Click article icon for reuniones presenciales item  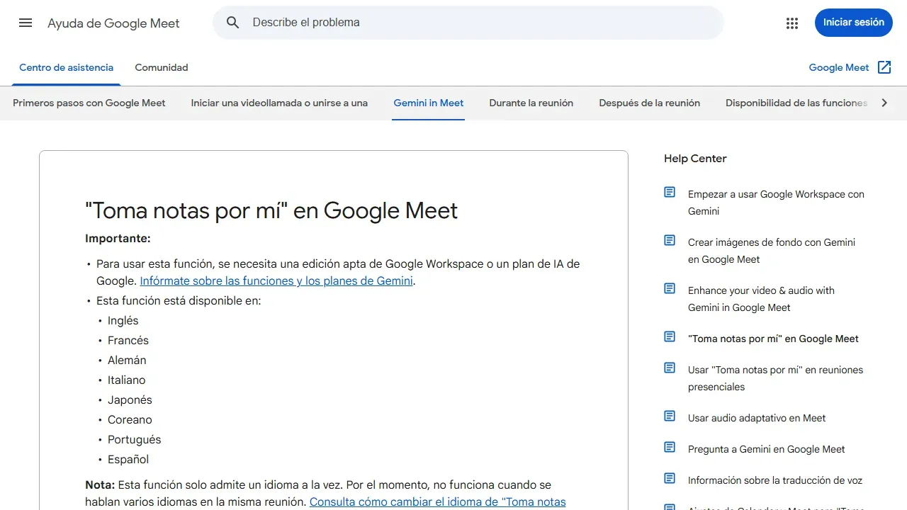[670, 368]
